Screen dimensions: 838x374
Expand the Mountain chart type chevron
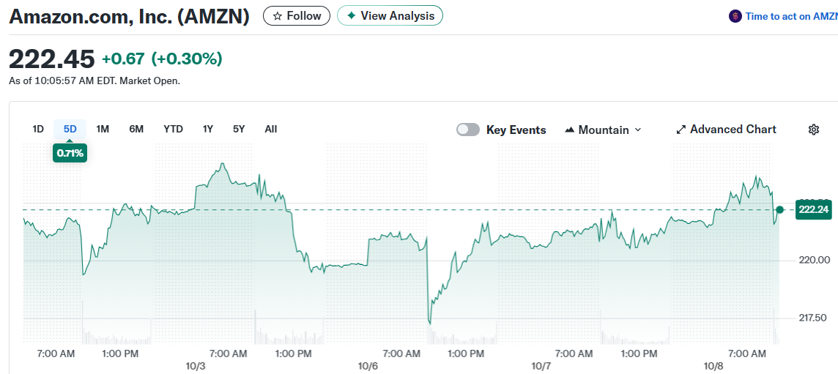638,130
